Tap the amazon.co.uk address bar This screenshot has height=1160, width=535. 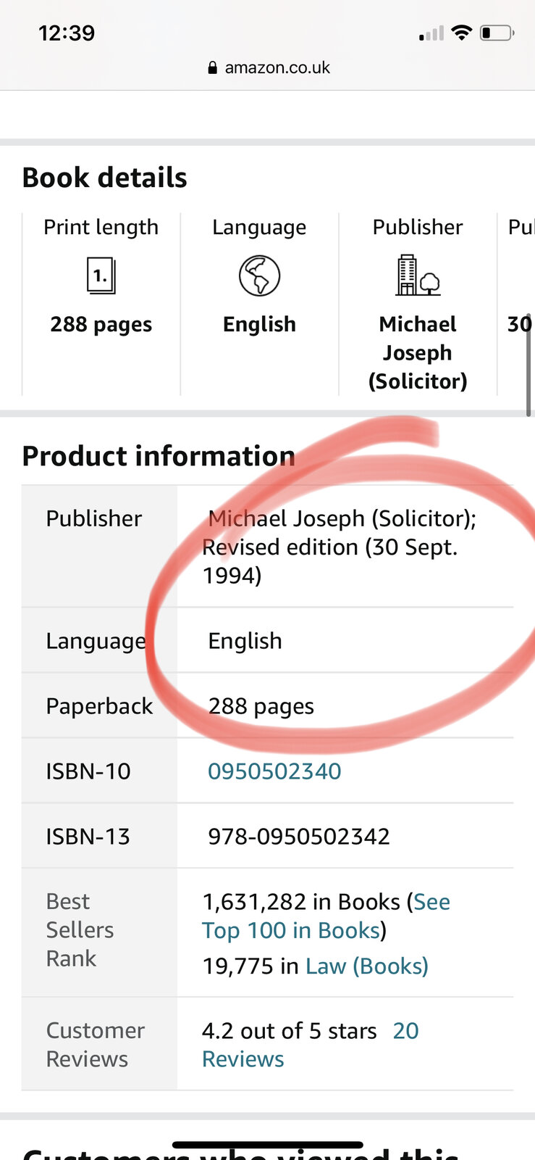pos(268,67)
